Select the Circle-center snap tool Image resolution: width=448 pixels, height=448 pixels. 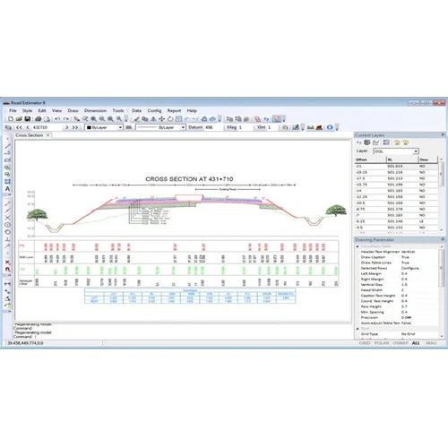click(8, 225)
